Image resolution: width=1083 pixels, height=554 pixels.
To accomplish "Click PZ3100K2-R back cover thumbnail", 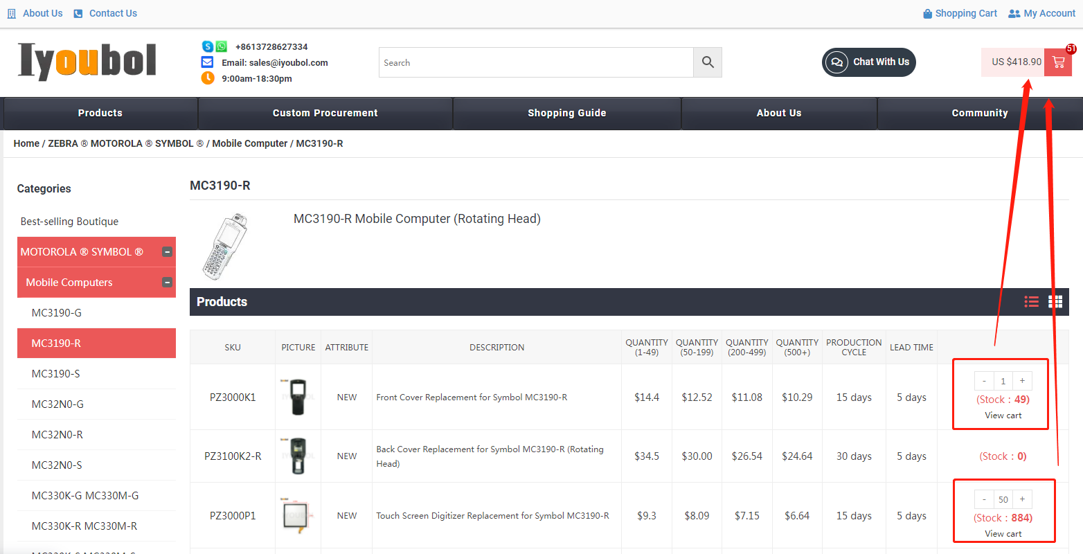I will 298,456.
